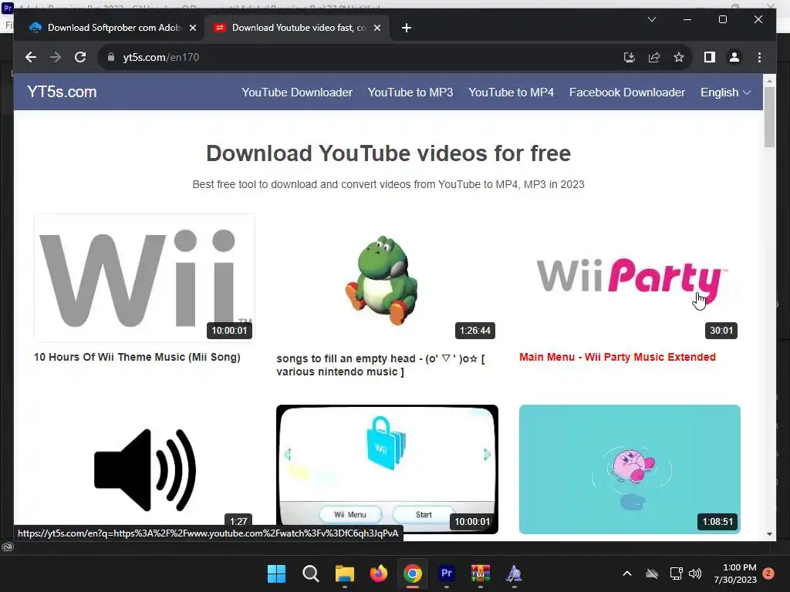Click the OneDrive cloud tray icon
Viewport: 790px width, 592px height.
click(x=652, y=573)
